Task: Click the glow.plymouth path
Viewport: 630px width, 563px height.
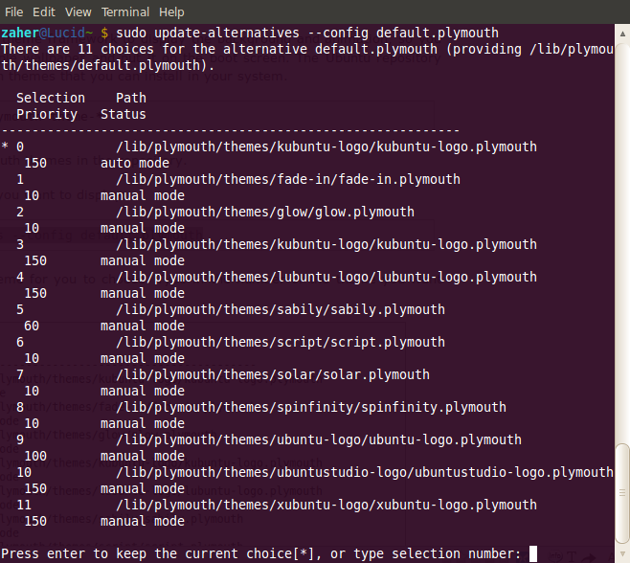Action: coord(265,212)
